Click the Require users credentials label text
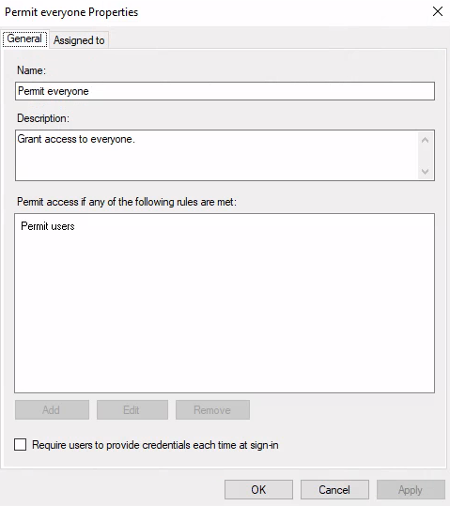 155,445
